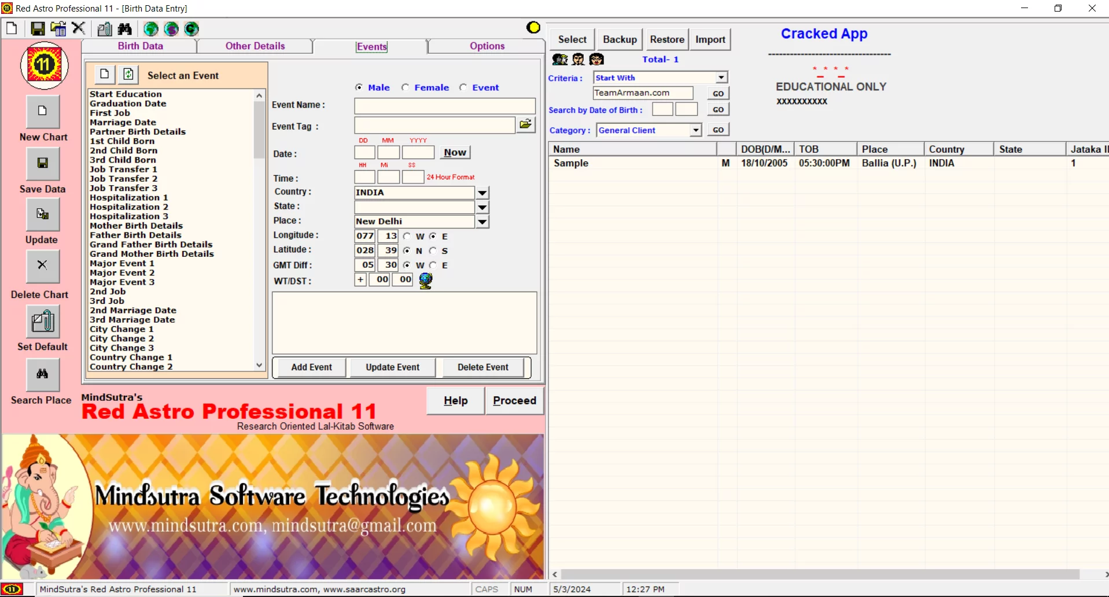Click the Update sidebar icon

[43, 214]
